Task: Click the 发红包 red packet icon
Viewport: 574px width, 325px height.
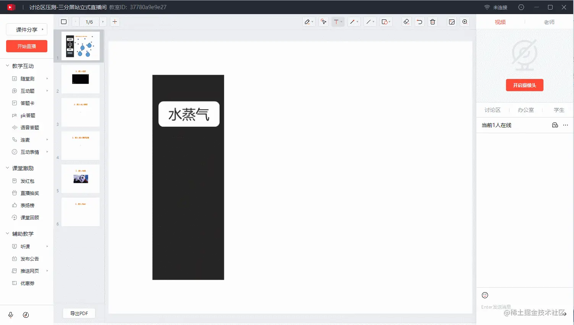Action: [x=14, y=181]
